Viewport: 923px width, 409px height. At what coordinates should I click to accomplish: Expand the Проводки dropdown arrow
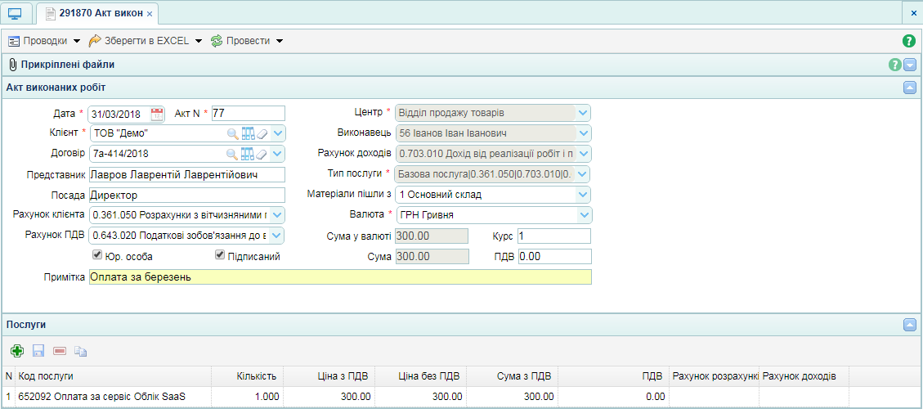(77, 41)
